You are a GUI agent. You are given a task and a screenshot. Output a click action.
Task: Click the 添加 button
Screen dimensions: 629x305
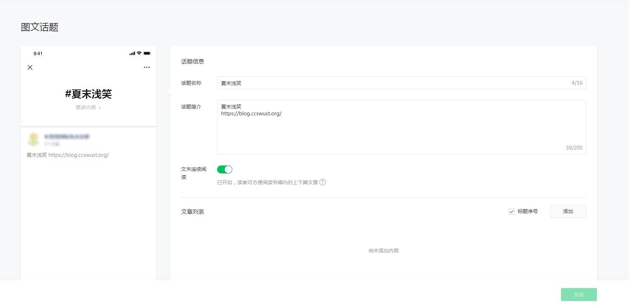click(568, 211)
